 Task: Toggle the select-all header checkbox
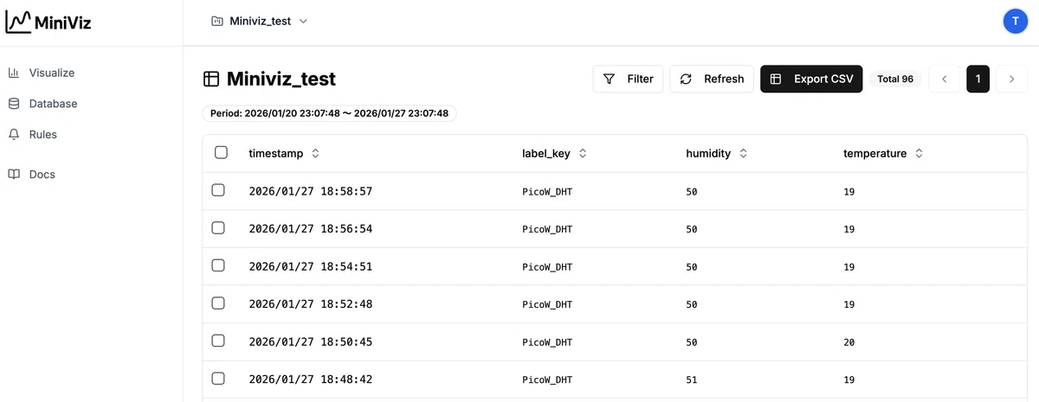coord(221,153)
